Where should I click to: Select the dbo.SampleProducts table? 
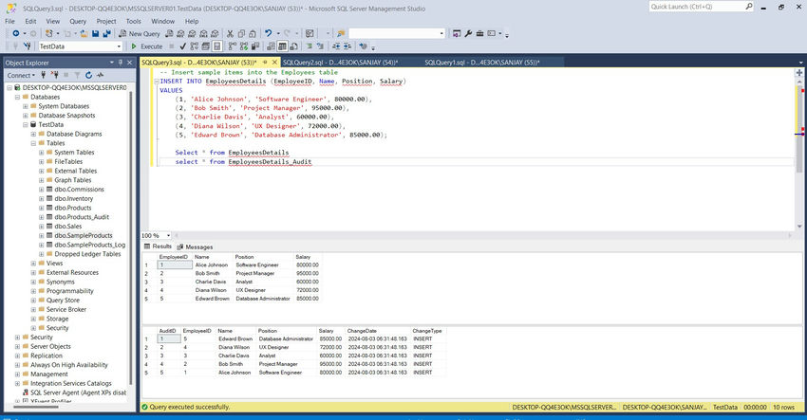(x=83, y=235)
